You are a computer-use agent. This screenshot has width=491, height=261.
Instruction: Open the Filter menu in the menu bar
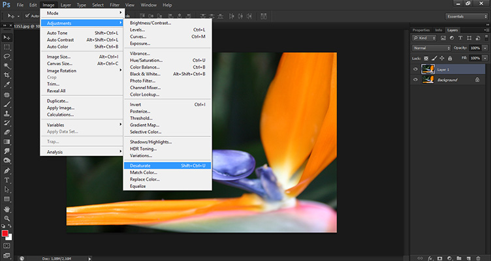tap(116, 5)
